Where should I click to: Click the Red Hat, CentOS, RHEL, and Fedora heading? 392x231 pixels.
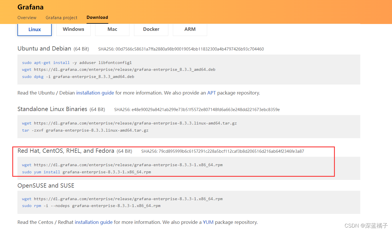[66, 151]
